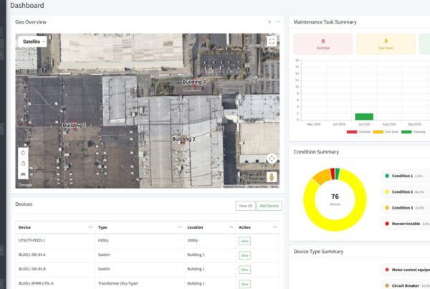Open map Terms link

point(274,186)
